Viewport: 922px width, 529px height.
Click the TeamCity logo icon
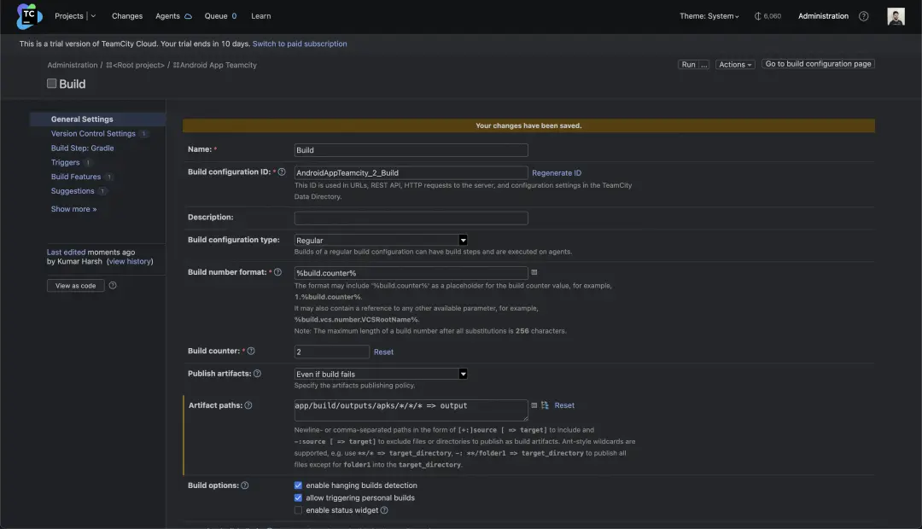coord(29,15)
